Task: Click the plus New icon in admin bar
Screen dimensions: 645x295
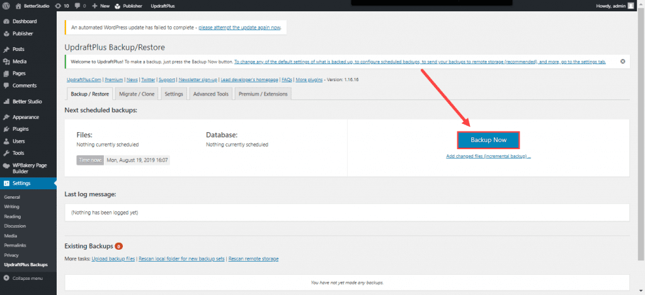Action: [94, 6]
